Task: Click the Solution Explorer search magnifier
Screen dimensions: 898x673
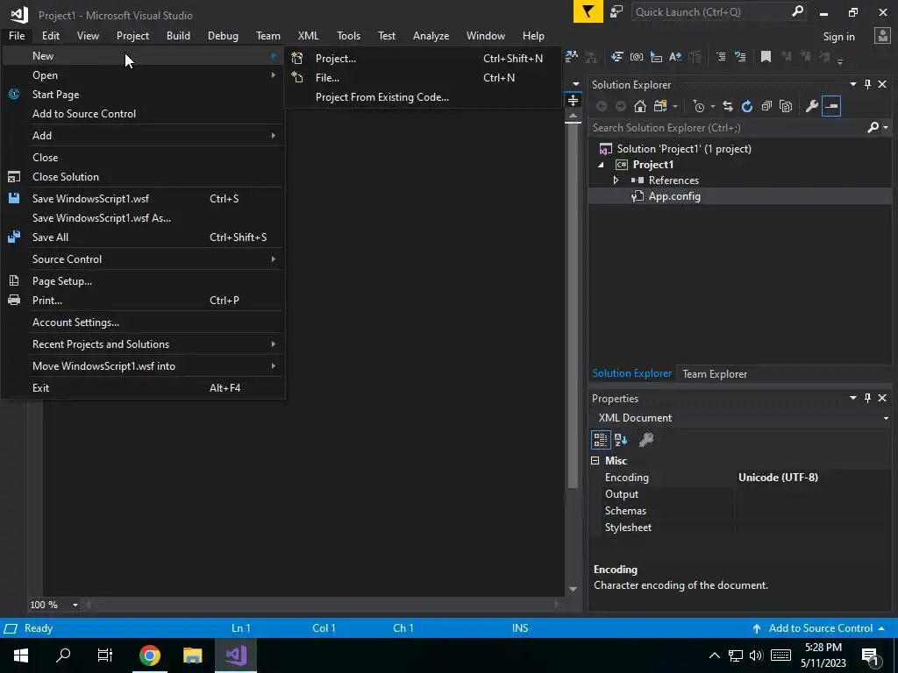Action: click(873, 128)
